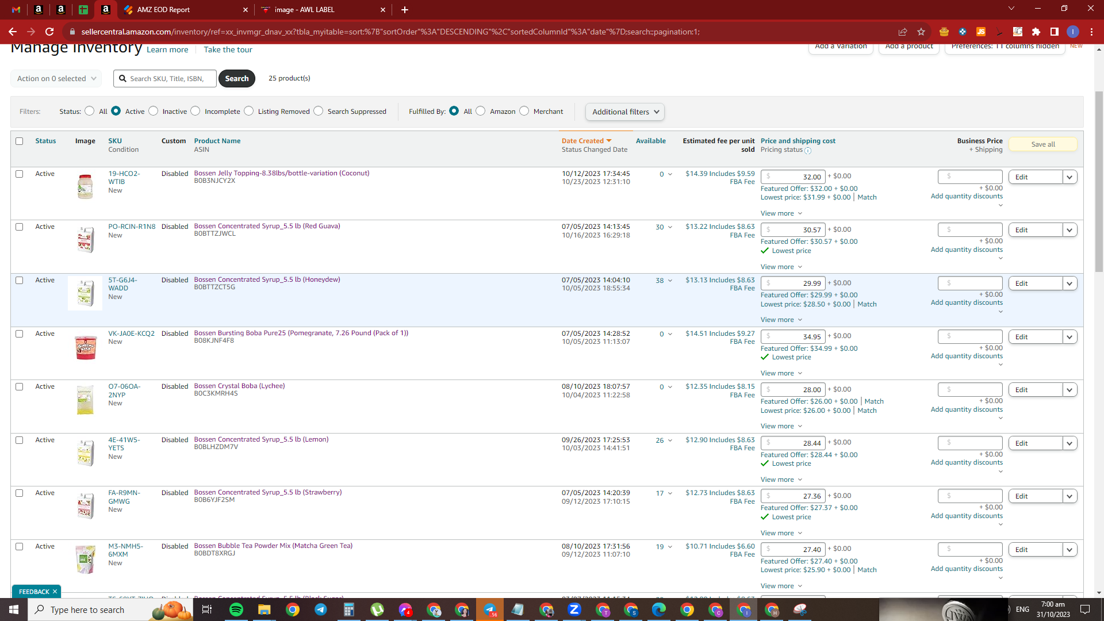This screenshot has width=1104, height=621.
Task: Open Zoom from the taskbar
Action: [574, 609]
